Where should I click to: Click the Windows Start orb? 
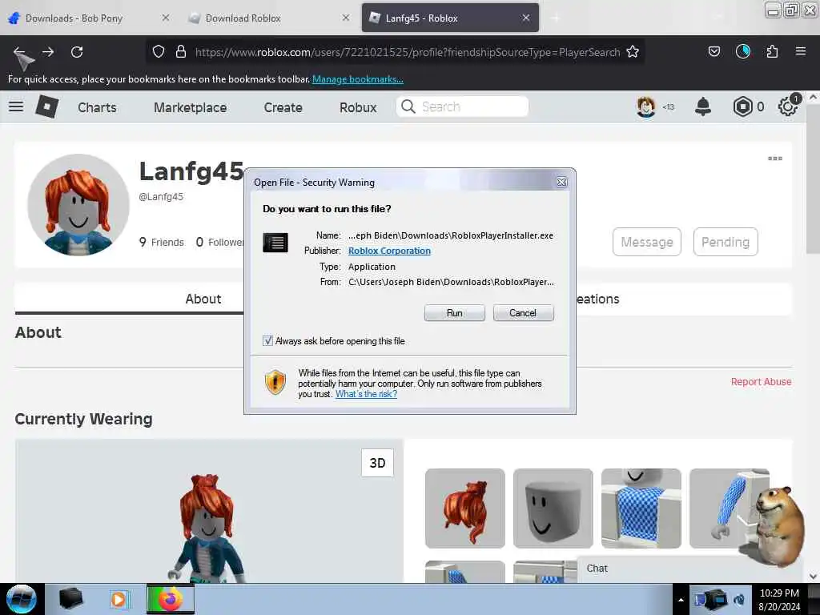(x=22, y=599)
